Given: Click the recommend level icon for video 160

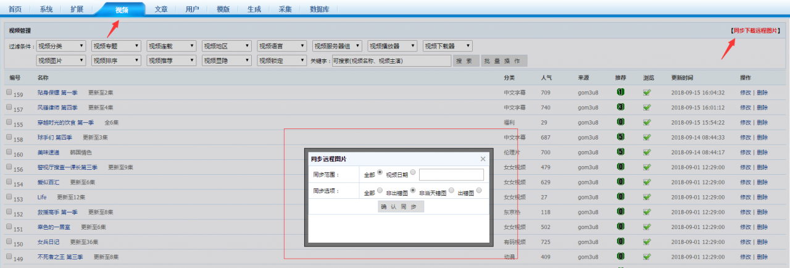Looking at the screenshot, I should pyautogui.click(x=620, y=152).
